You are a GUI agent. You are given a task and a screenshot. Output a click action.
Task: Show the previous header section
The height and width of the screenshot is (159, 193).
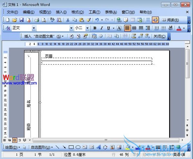coord(141,36)
